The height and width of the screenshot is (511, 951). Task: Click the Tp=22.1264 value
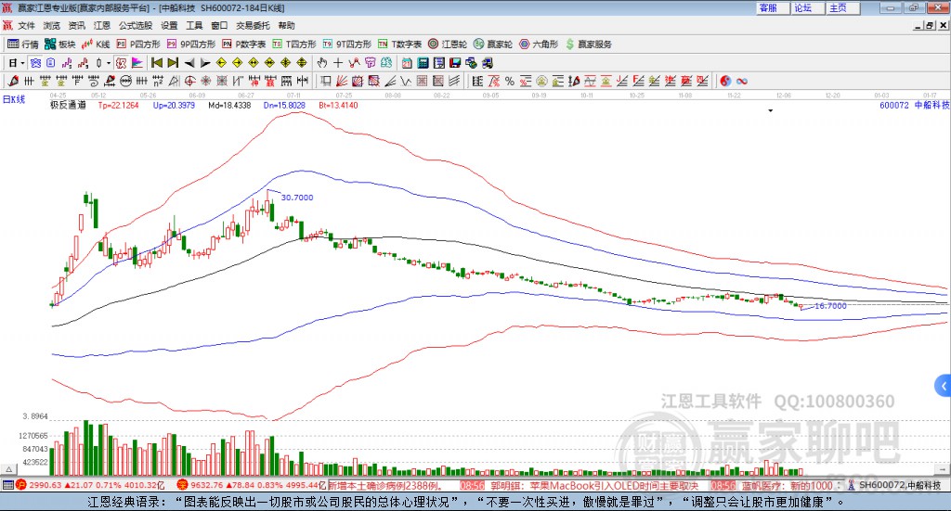click(x=118, y=106)
